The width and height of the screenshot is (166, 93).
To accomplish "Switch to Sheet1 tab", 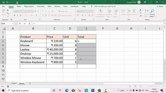I will [14, 83].
